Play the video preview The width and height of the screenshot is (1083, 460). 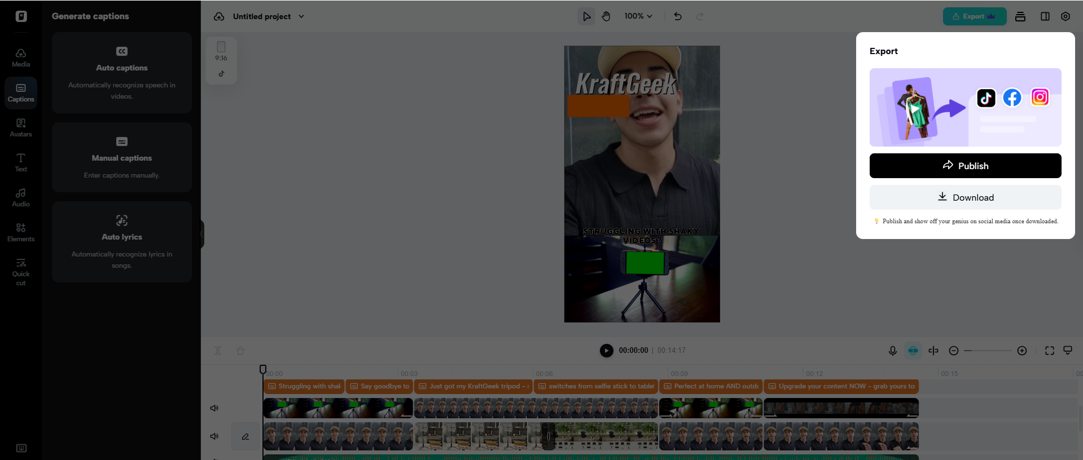[607, 351]
